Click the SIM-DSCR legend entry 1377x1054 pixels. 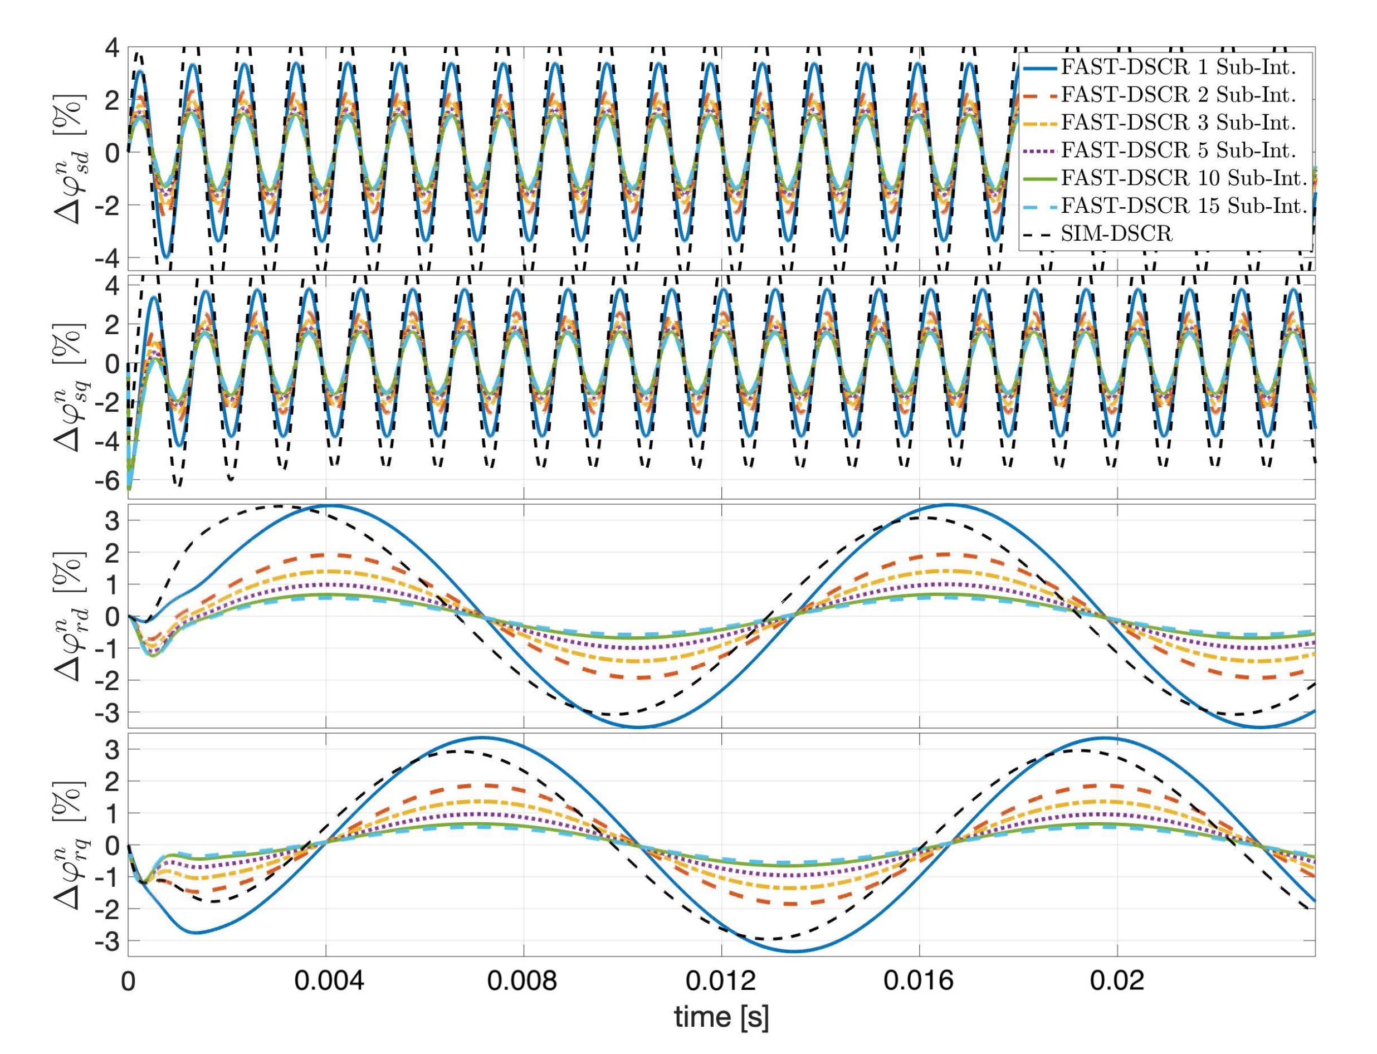point(1116,233)
